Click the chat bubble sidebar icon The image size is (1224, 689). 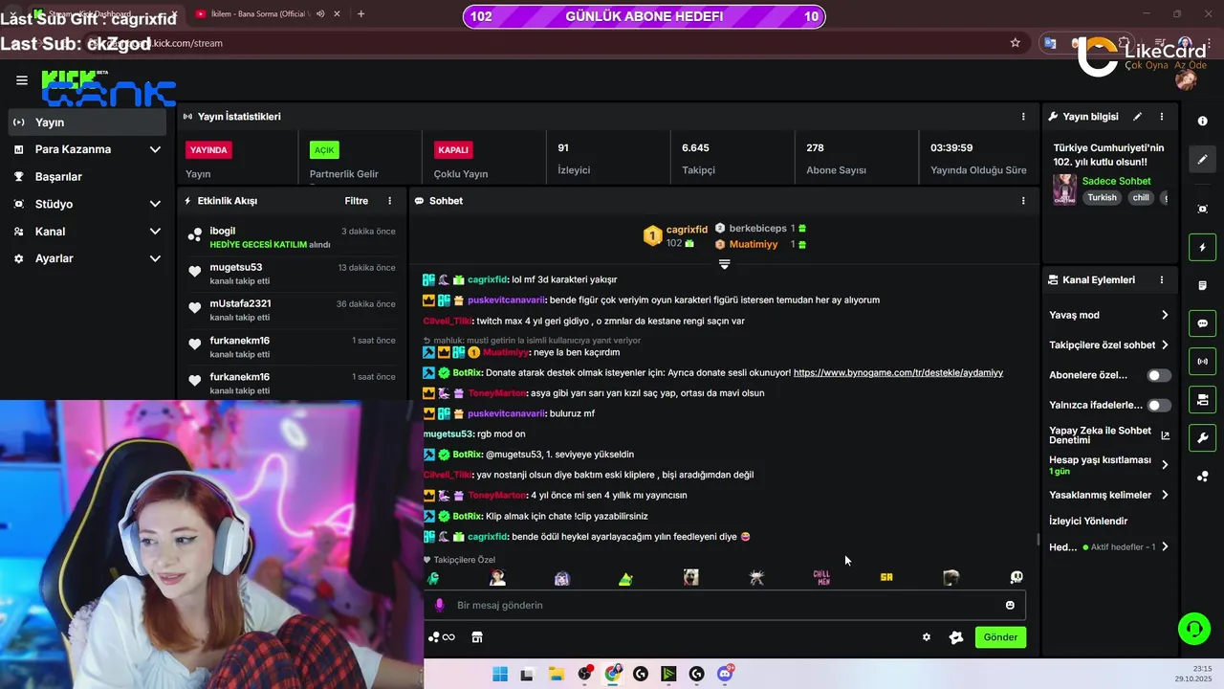1202,323
